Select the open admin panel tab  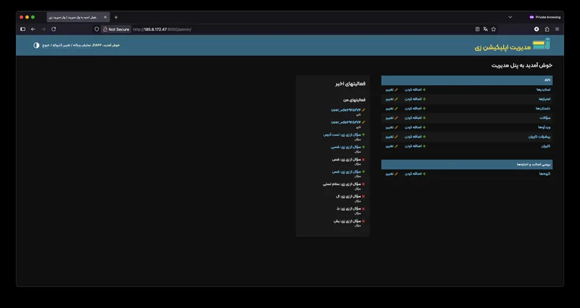point(78,17)
